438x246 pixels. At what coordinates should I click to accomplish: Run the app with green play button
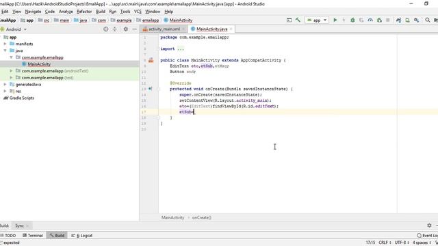pyautogui.click(x=335, y=20)
